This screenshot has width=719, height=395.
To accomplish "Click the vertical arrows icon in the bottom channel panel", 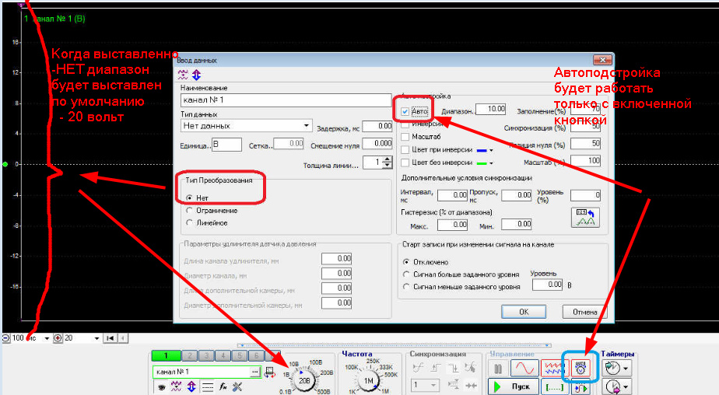I will tap(191, 386).
